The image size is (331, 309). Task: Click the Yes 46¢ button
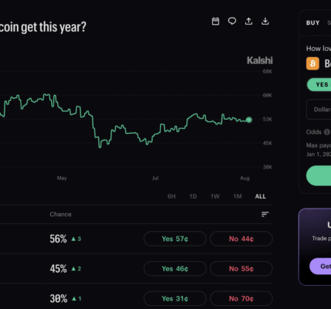[175, 269]
